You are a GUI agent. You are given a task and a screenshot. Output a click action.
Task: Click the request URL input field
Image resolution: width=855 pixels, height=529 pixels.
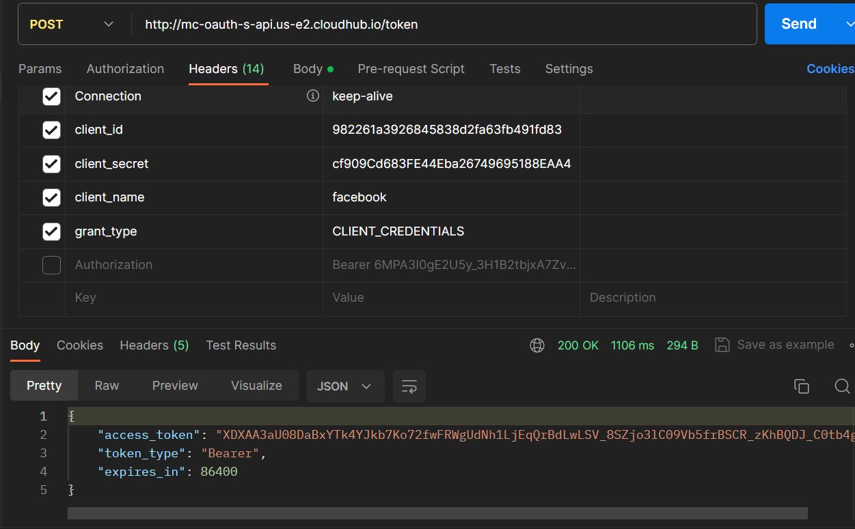point(444,25)
